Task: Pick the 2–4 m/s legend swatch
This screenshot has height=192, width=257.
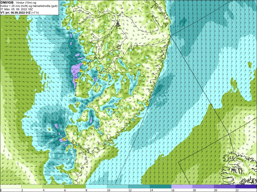Action: 32,186
